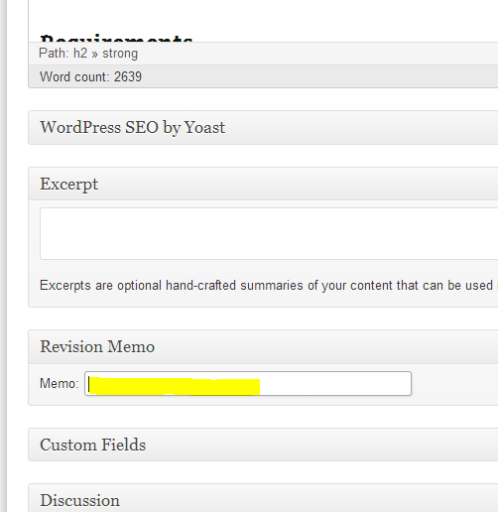Click the Yoast word in SEO panel title
This screenshot has height=512, width=498.
click(204, 127)
